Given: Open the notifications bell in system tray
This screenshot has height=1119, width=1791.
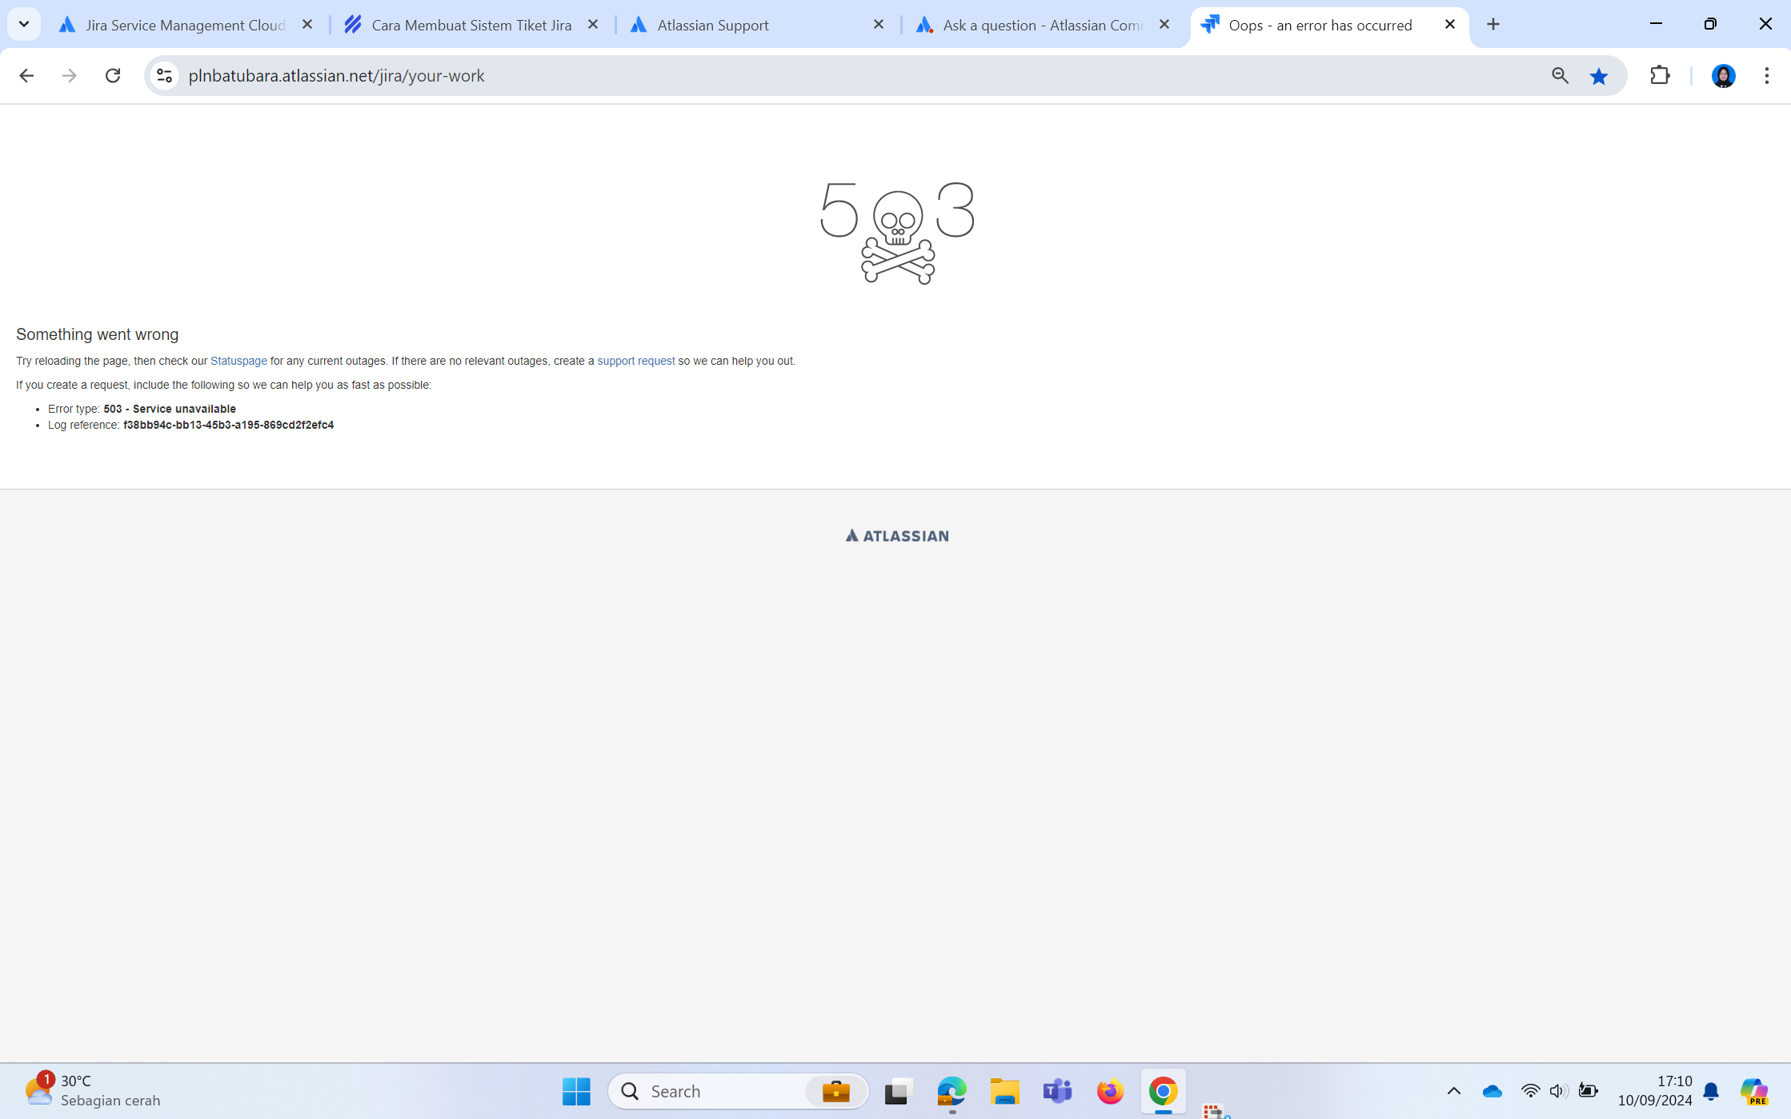Looking at the screenshot, I should pos(1711,1090).
